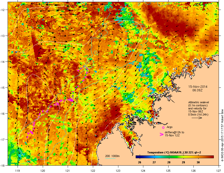224x173 pixels.
Task: Click the cyan 200 1000m contour legend line
Action: coord(110,158)
